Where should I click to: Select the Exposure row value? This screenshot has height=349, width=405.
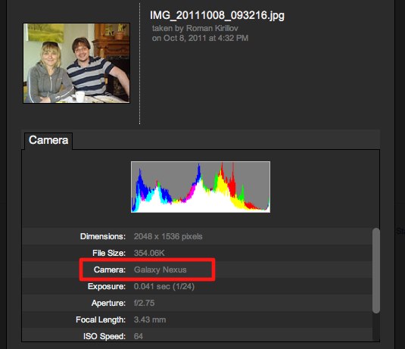tap(164, 286)
